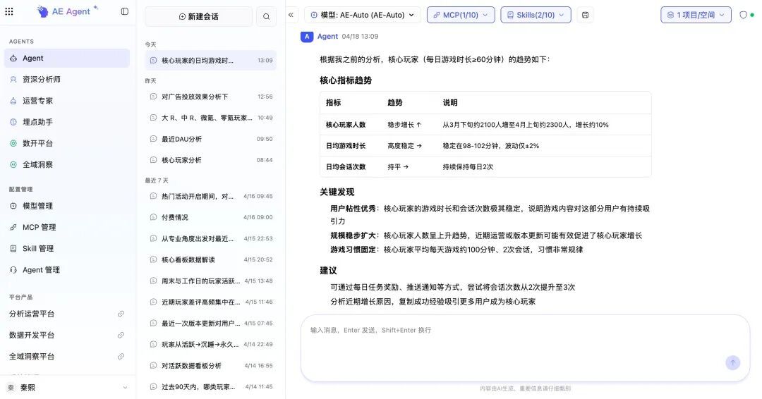Image resolution: width=762 pixels, height=399 pixels.
Task: Click trend value 稳步增长 ↑
Action: (404, 125)
